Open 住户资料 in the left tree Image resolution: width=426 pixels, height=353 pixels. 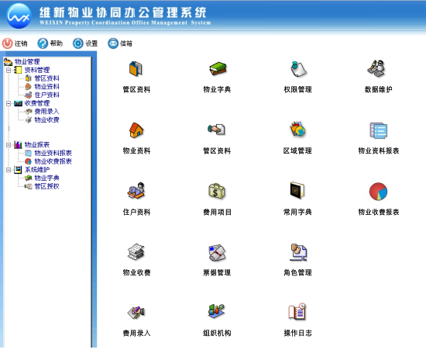[x=46, y=95]
